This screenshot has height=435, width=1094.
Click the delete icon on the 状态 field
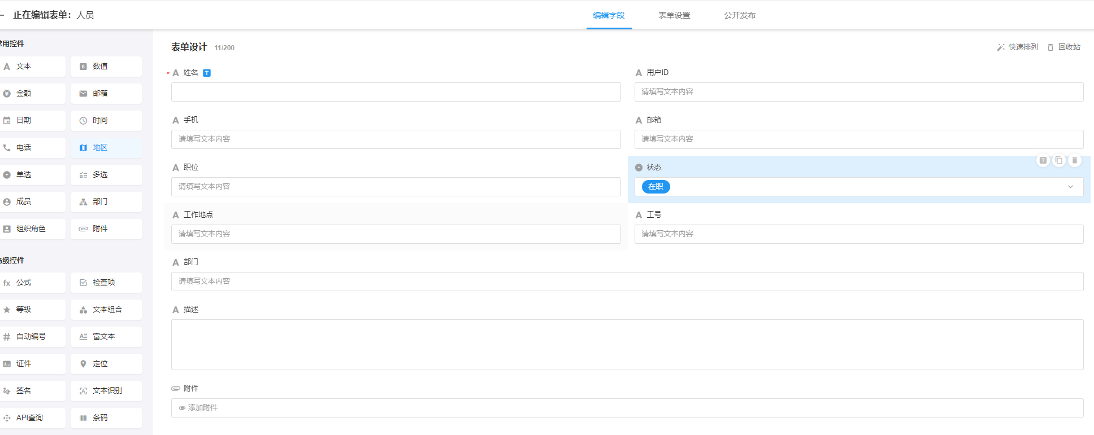(1074, 160)
